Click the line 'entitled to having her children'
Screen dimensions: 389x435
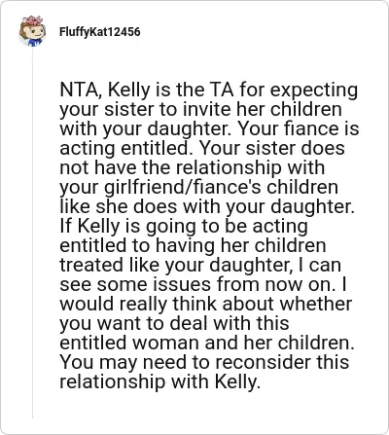click(193, 245)
